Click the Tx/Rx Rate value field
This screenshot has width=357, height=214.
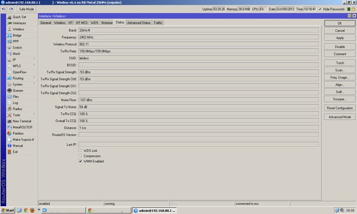coord(199,51)
